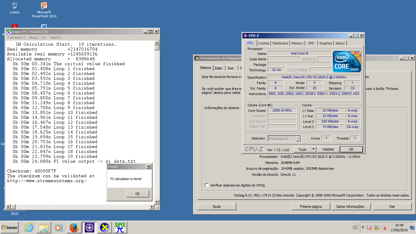The image size is (416, 234).
Task: Open the About...(A) menu in Super PI
Action: (x=37, y=37)
